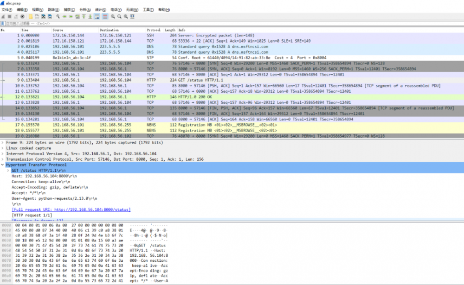Zoom in main window text
Screen dimensions: 464x285
(x=113, y=17)
